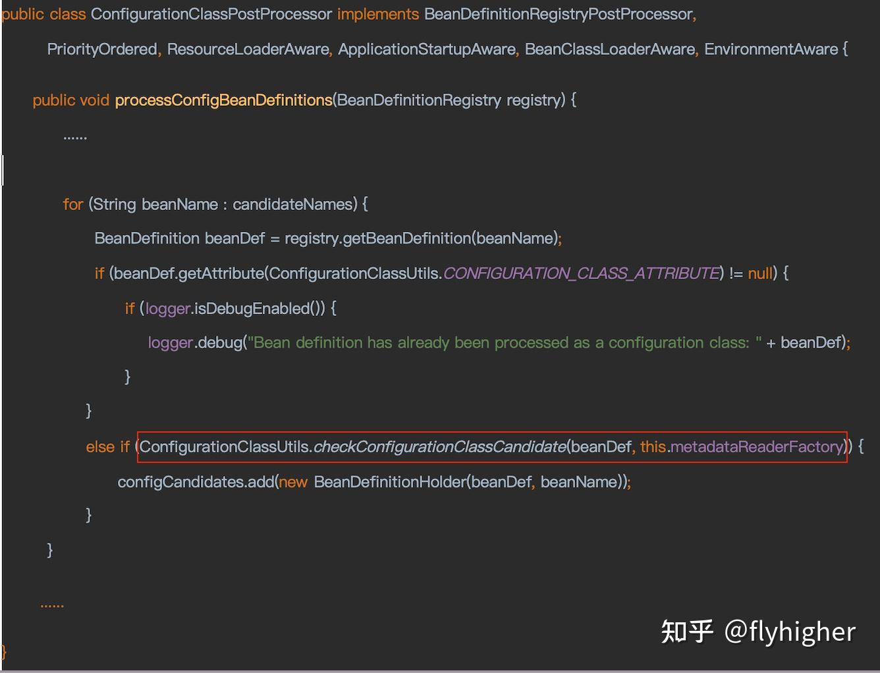The height and width of the screenshot is (673, 880).
Task: Click the this keyword
Action: (653, 447)
